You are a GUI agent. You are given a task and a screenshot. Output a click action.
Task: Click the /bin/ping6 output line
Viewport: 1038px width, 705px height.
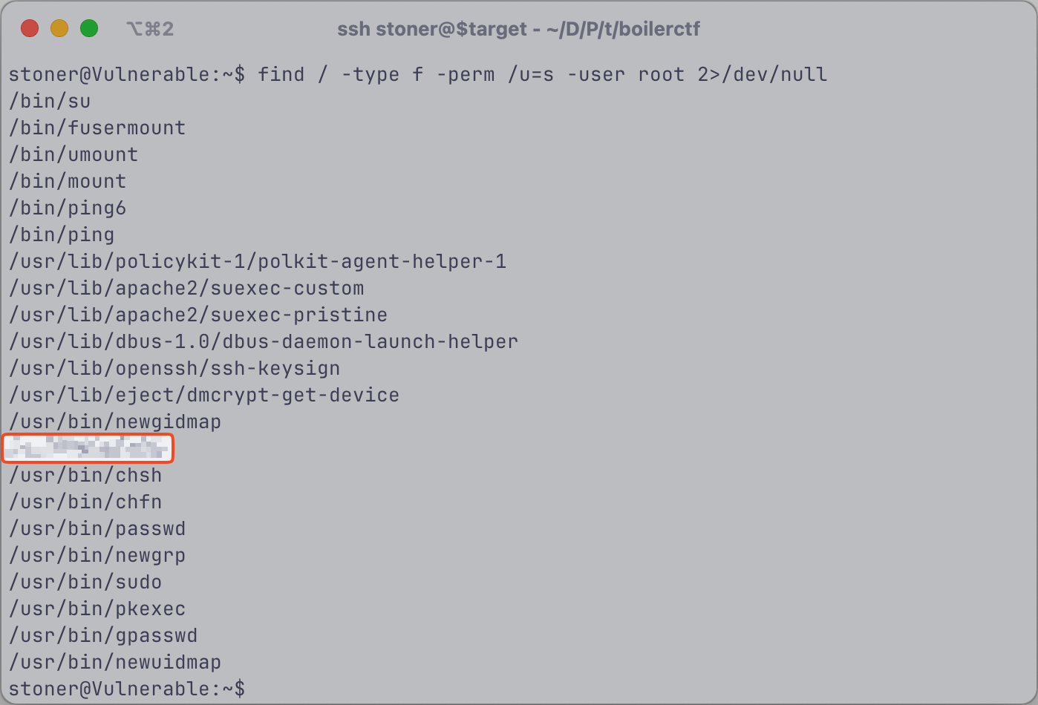point(68,208)
